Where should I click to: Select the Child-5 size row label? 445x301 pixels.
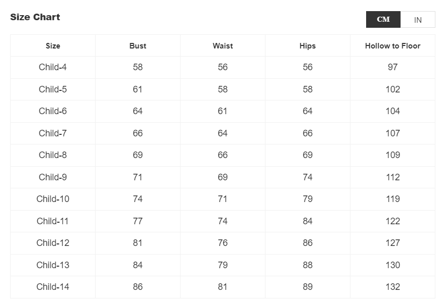tap(53, 89)
